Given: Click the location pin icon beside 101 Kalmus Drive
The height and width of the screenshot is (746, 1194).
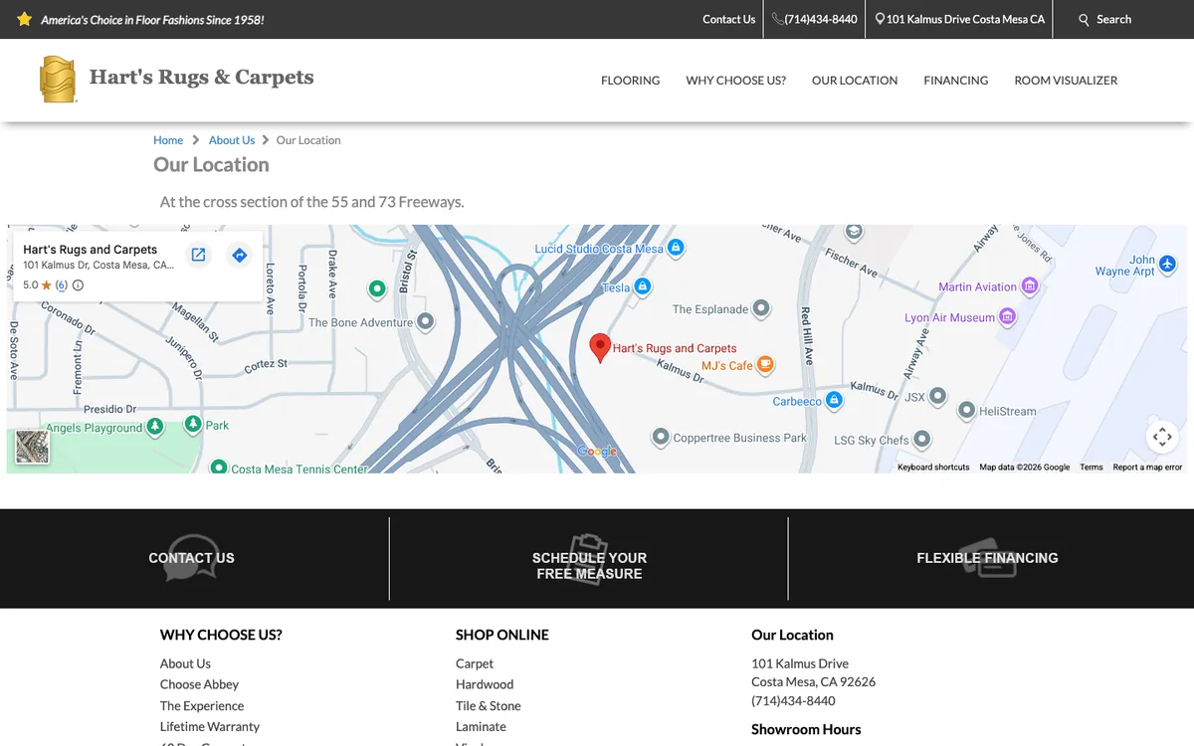Looking at the screenshot, I should [x=880, y=19].
